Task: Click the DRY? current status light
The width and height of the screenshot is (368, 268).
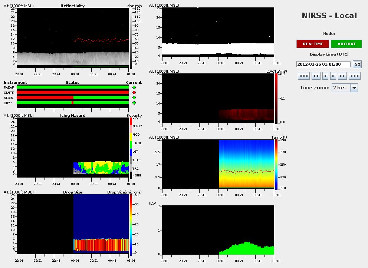Action: [x=134, y=103]
